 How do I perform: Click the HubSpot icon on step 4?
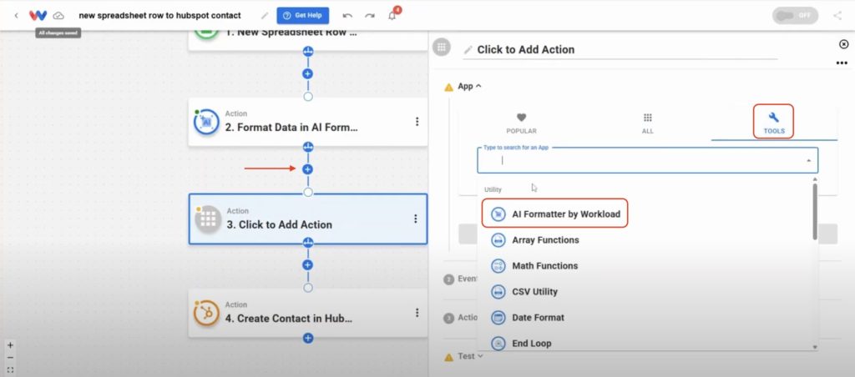(x=206, y=314)
